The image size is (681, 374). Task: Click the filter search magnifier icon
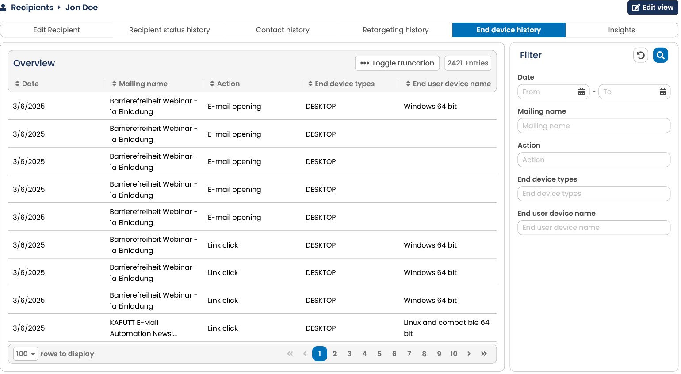tap(660, 55)
